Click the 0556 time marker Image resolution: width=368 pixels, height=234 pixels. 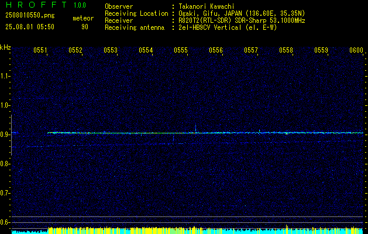[216, 50]
